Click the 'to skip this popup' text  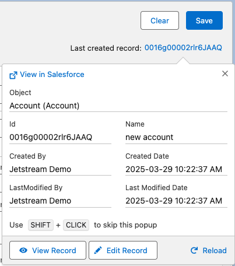pos(125,225)
